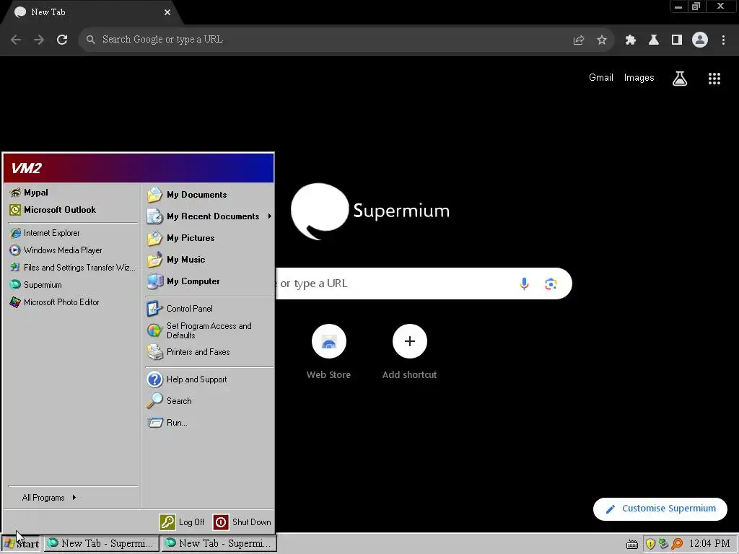The width and height of the screenshot is (739, 554).
Task: Open the Images link
Action: pos(639,78)
